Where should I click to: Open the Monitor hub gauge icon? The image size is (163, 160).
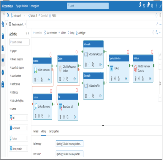coord(3,72)
